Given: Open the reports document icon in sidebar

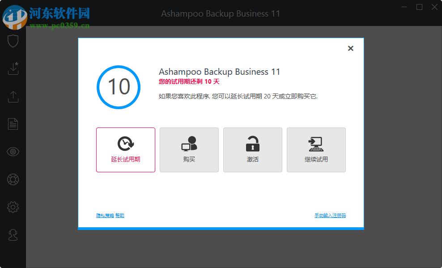Looking at the screenshot, I should (x=13, y=124).
